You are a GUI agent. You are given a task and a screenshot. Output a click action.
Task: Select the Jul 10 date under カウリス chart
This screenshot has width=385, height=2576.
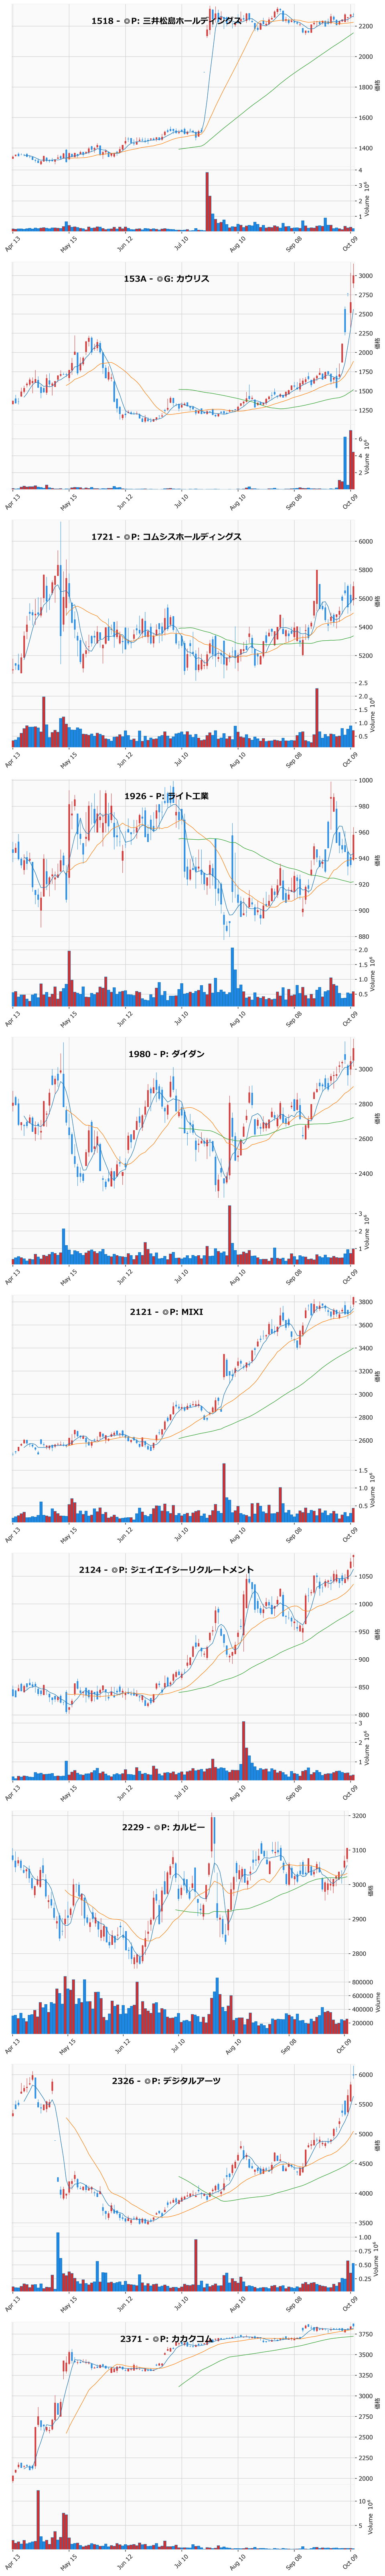click(180, 501)
